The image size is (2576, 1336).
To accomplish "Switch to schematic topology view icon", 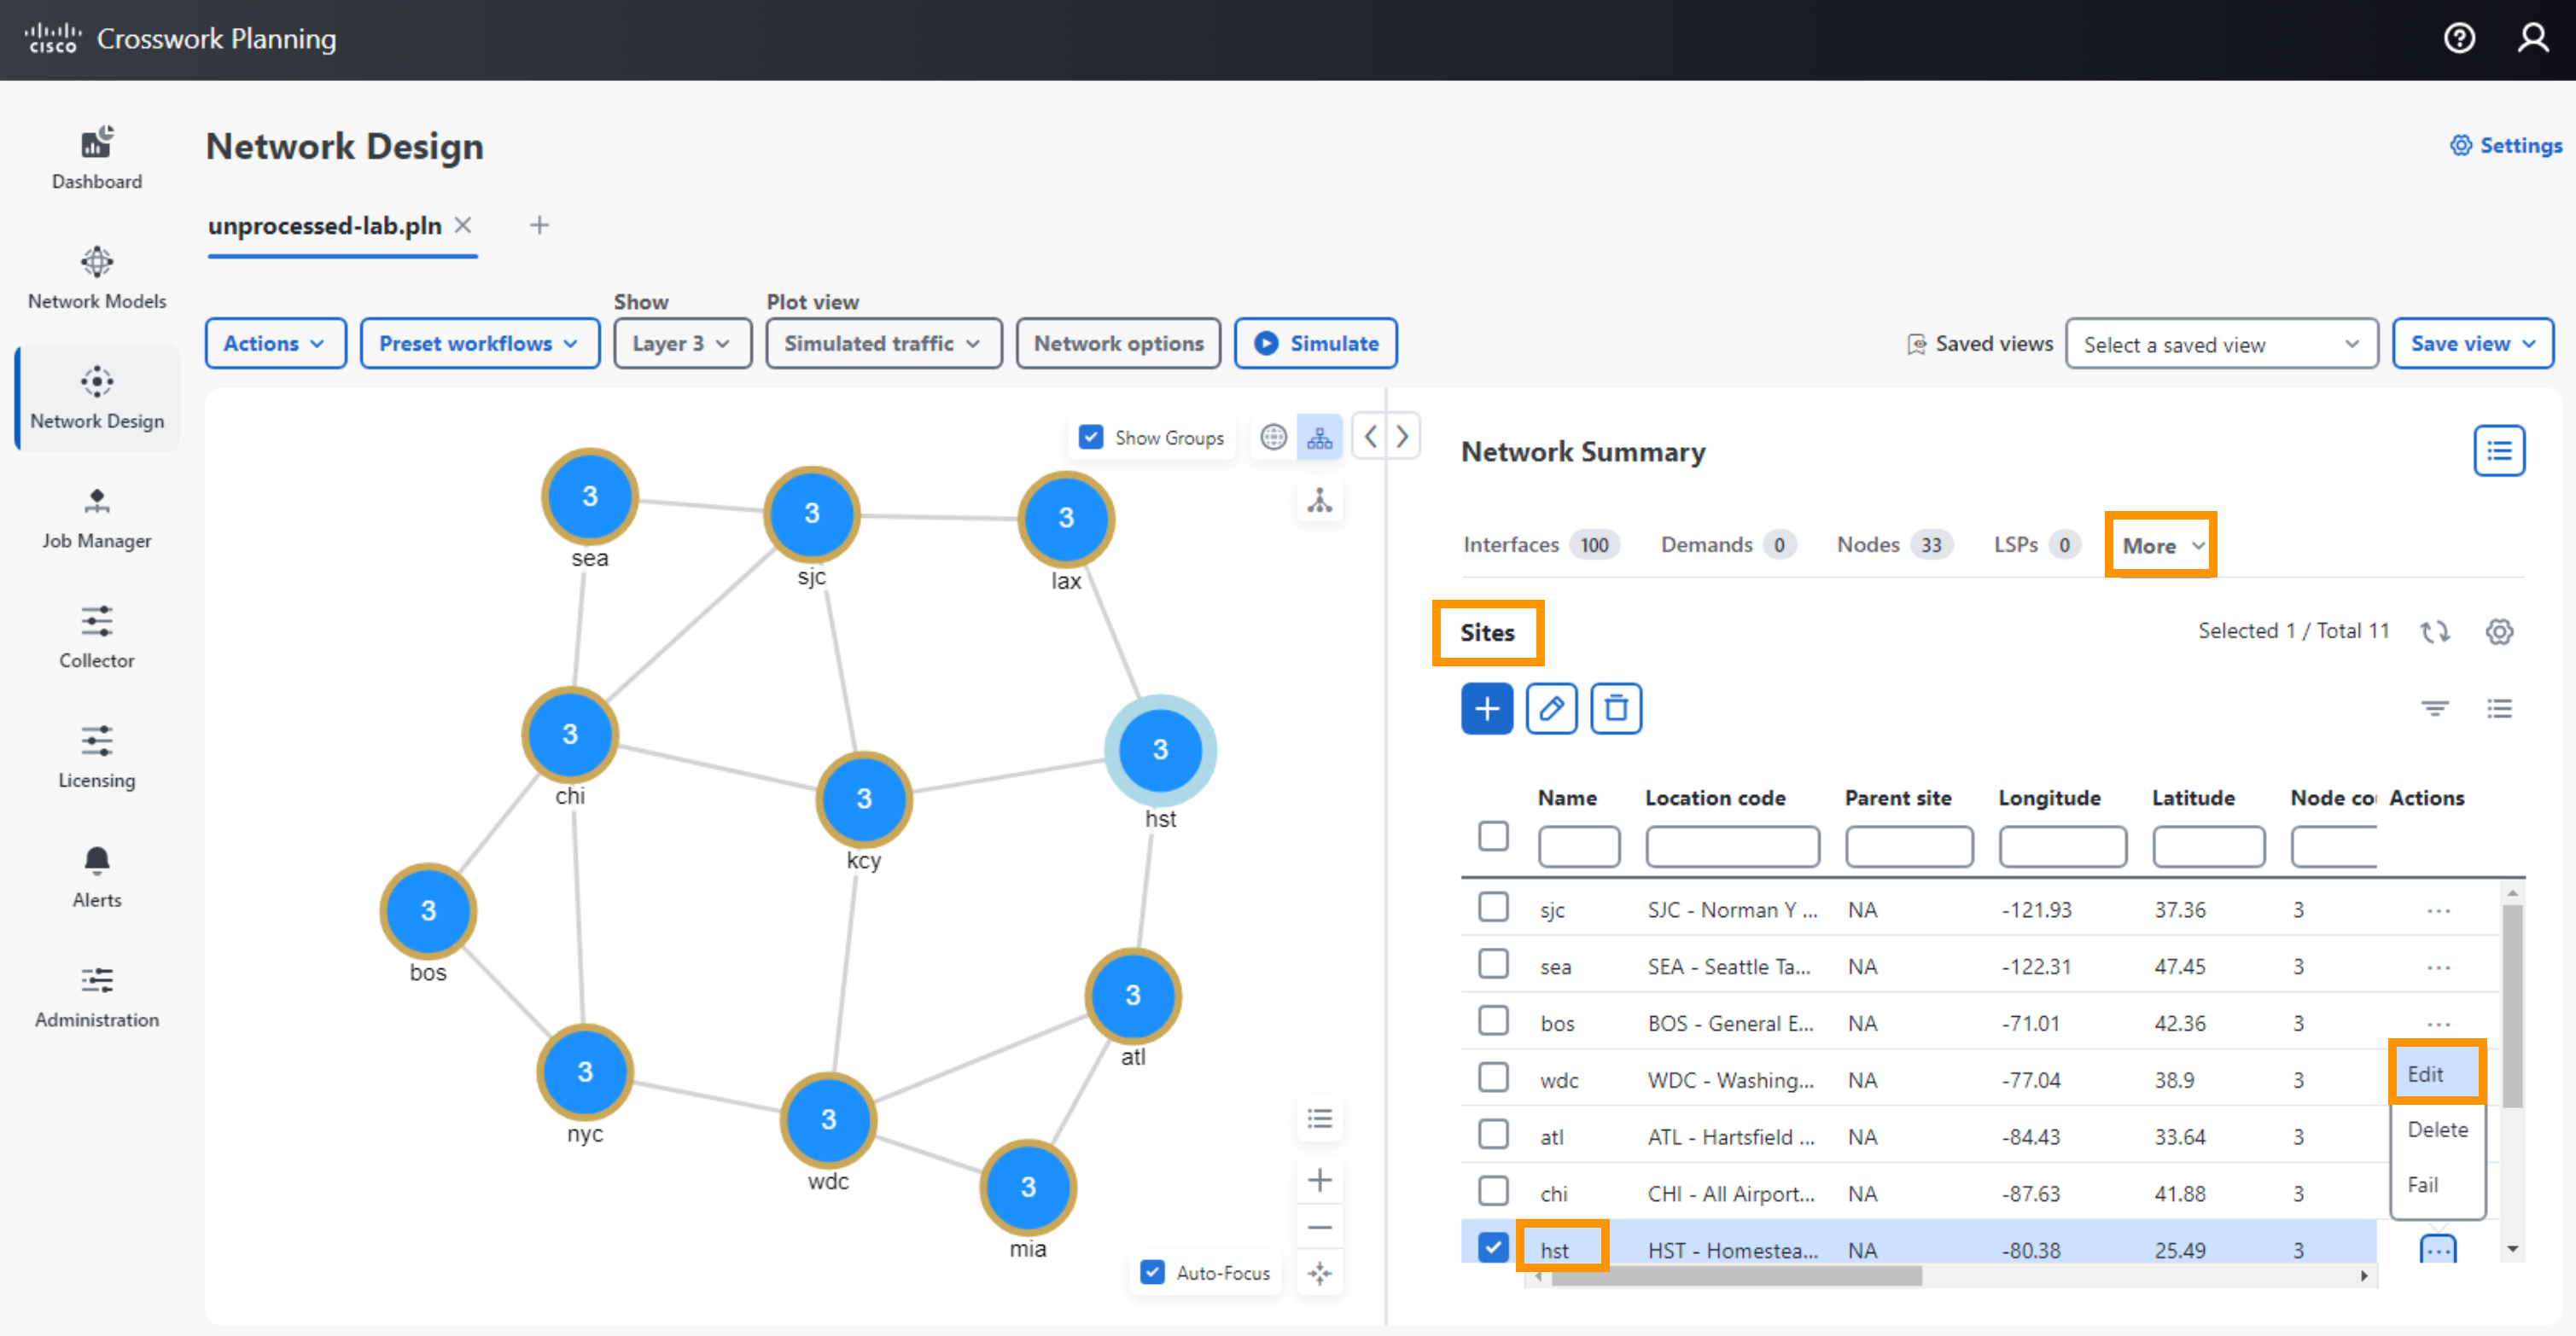I will [1320, 438].
